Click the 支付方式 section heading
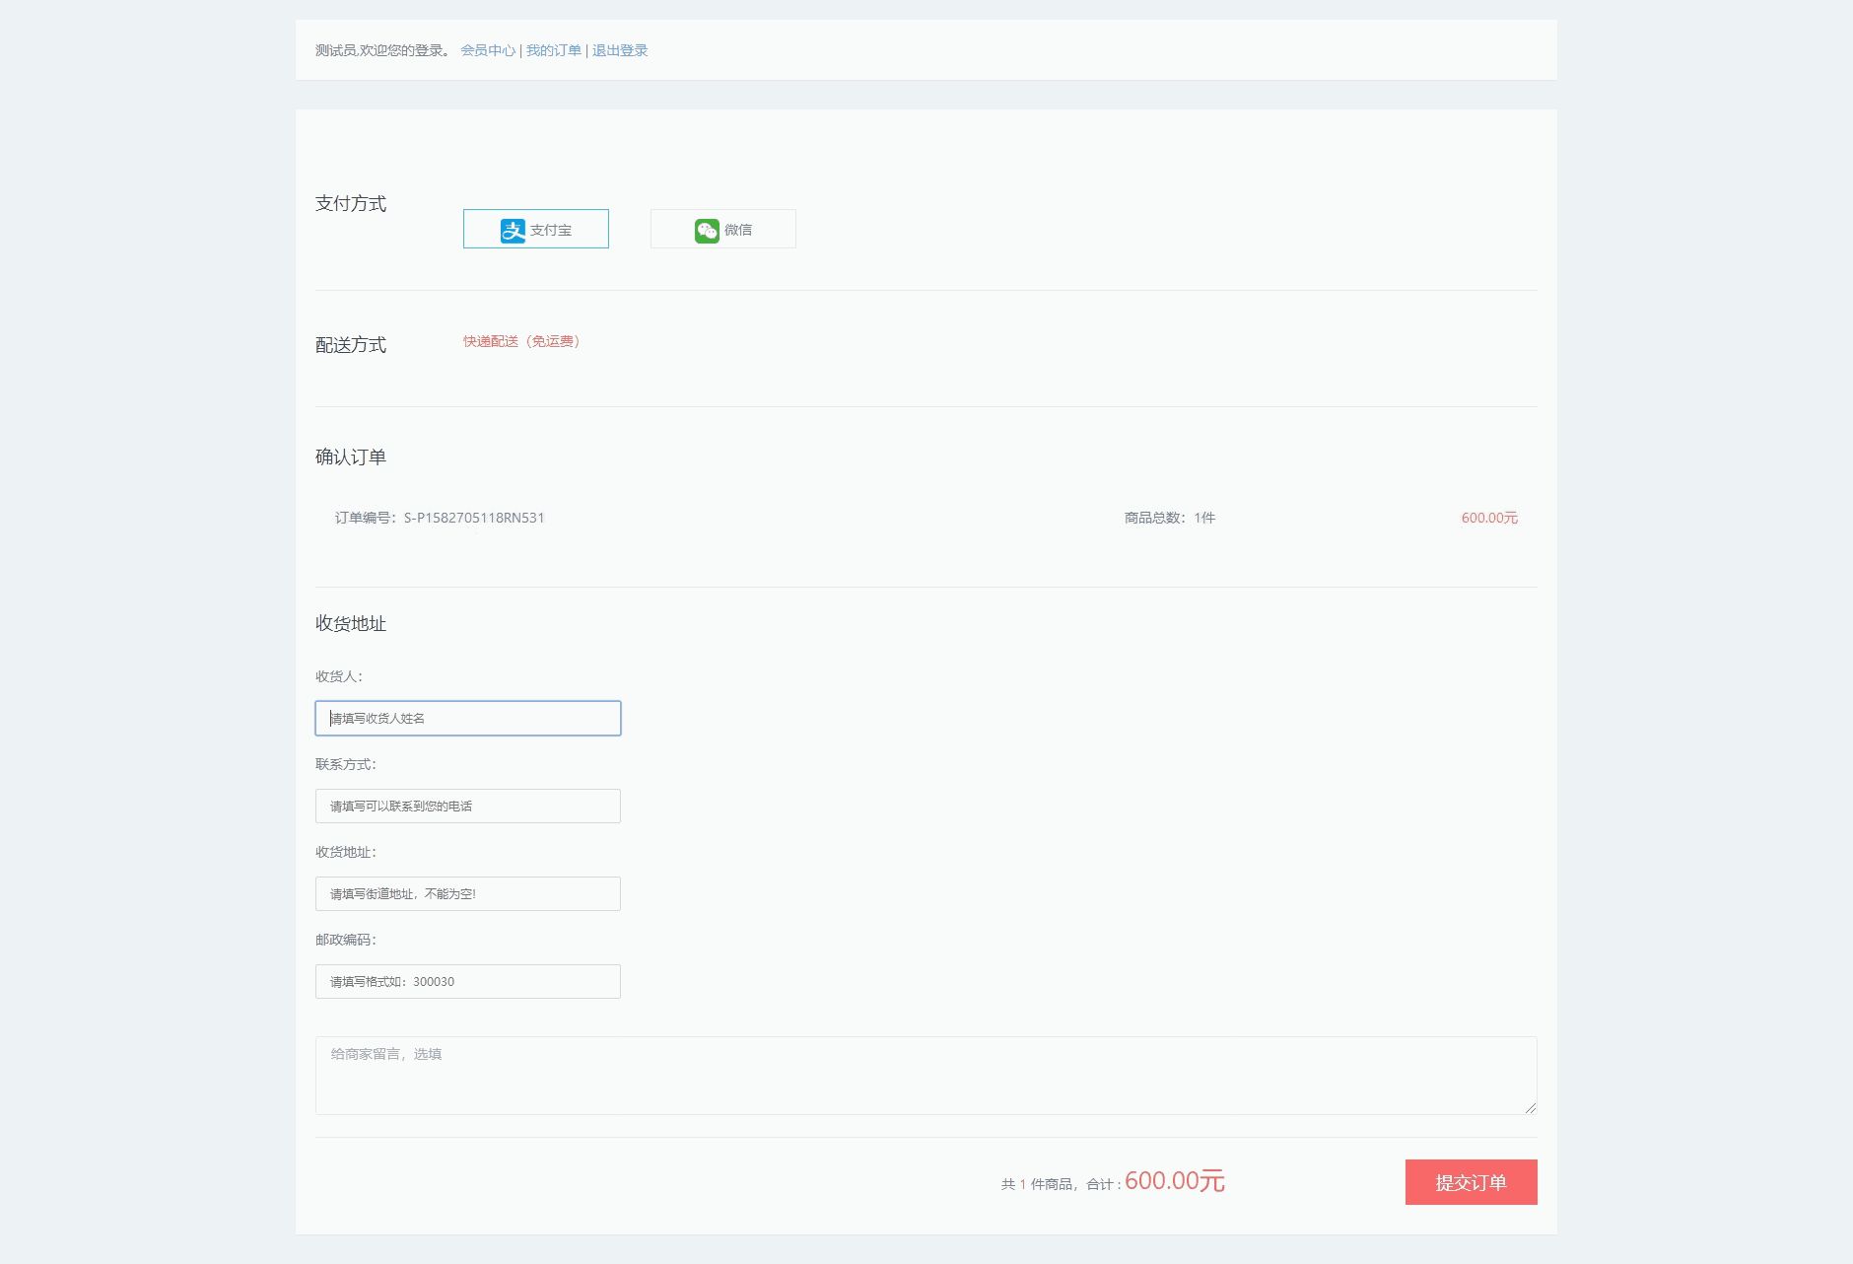1853x1264 pixels. (351, 203)
